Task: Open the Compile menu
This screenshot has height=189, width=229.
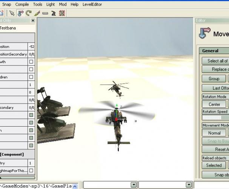Action: pyautogui.click(x=22, y=5)
